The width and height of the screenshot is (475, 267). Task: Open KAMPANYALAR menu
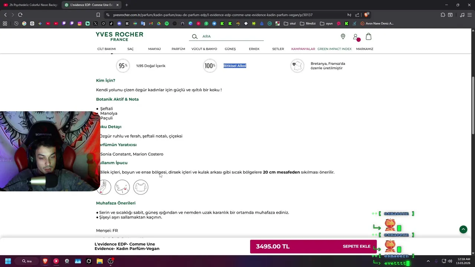click(303, 49)
